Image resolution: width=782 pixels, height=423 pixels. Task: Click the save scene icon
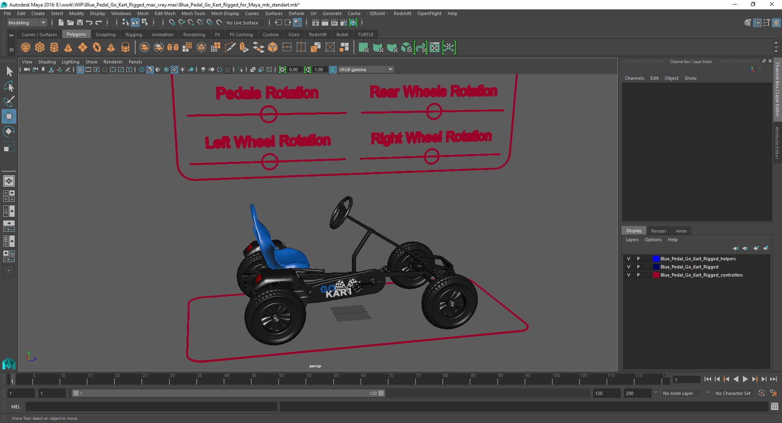coord(80,23)
